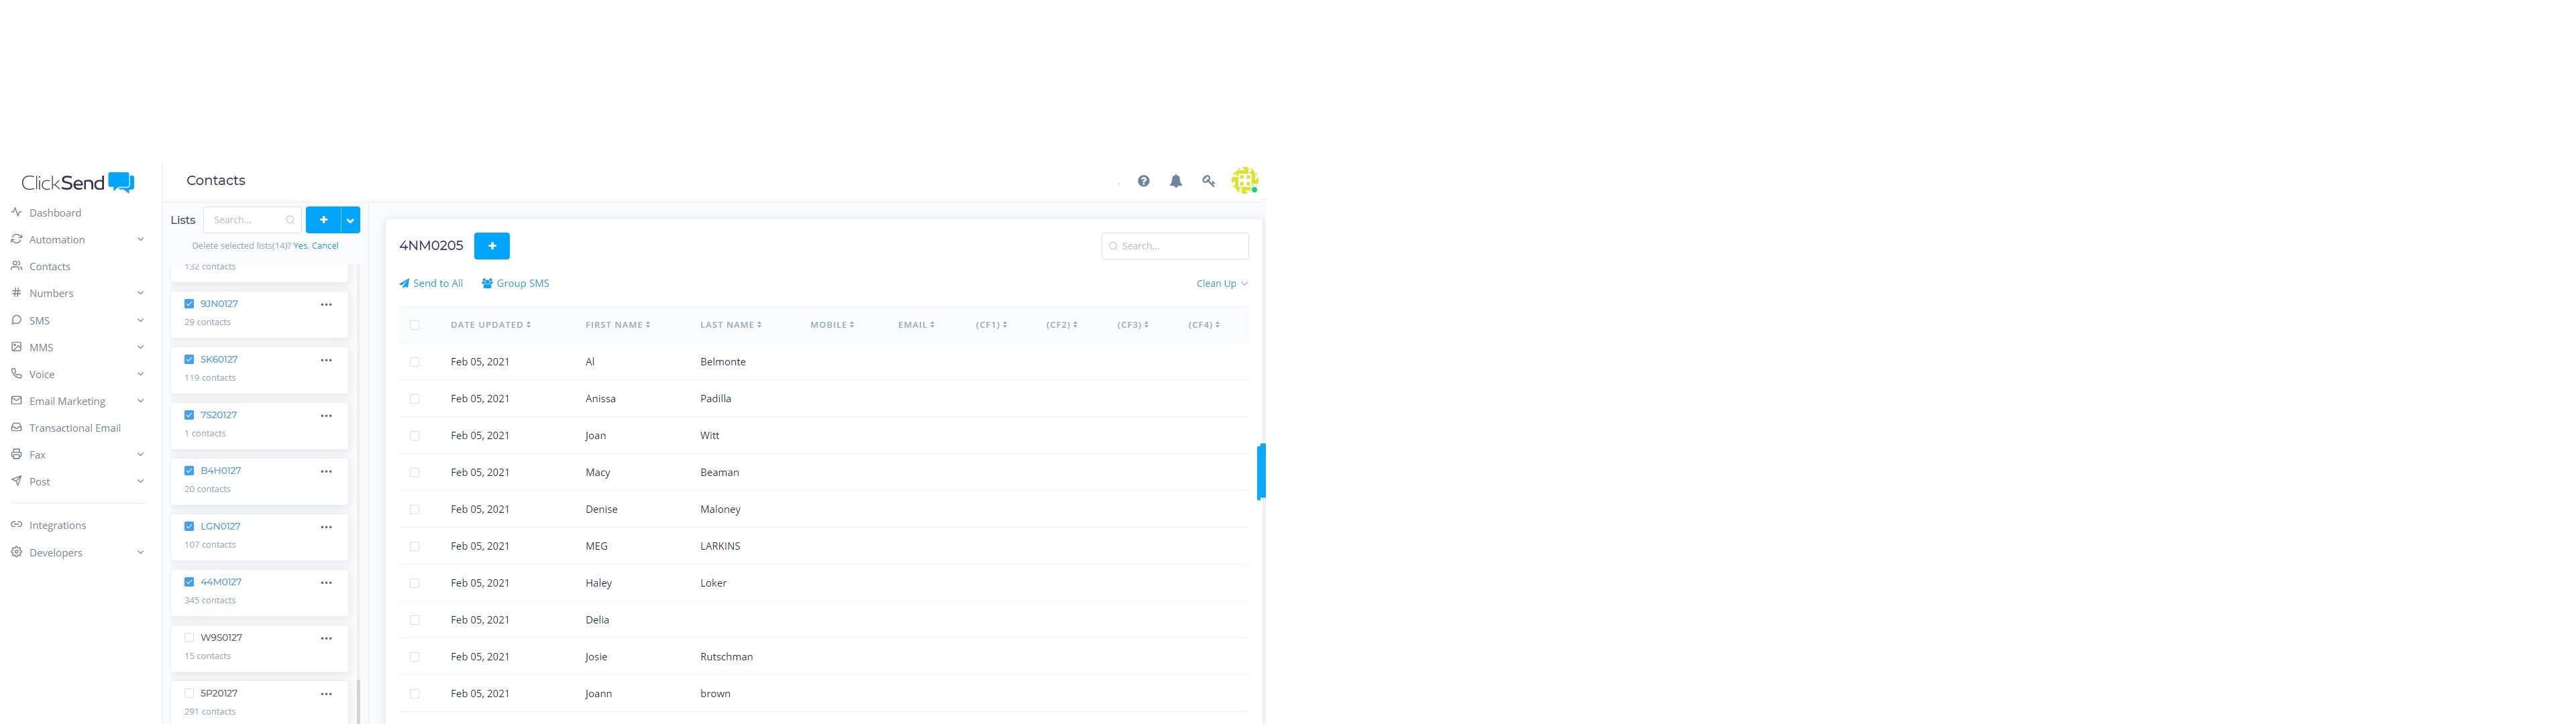This screenshot has width=2576, height=724.
Task: Add a contact to 4NM0205 with plus button
Action: [x=492, y=246]
